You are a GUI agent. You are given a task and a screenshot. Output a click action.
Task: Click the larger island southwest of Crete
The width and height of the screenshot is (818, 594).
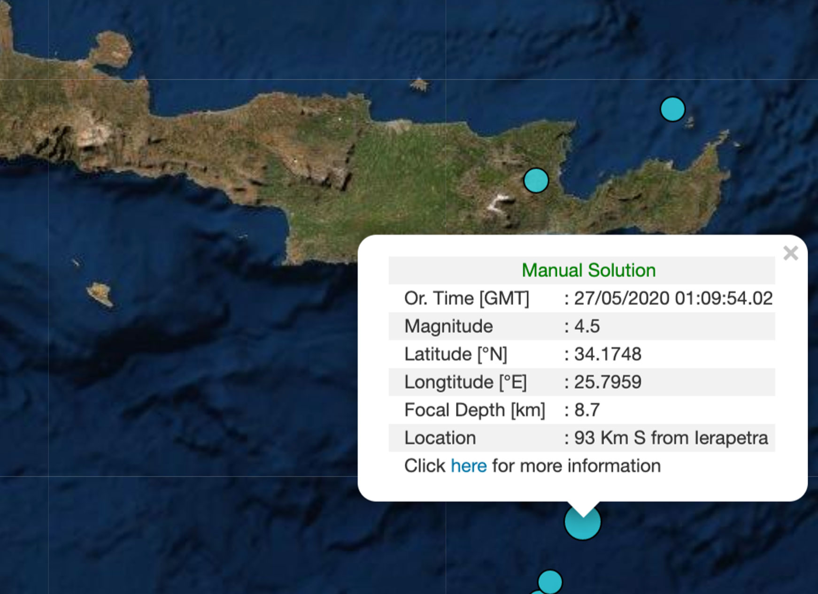point(100,294)
